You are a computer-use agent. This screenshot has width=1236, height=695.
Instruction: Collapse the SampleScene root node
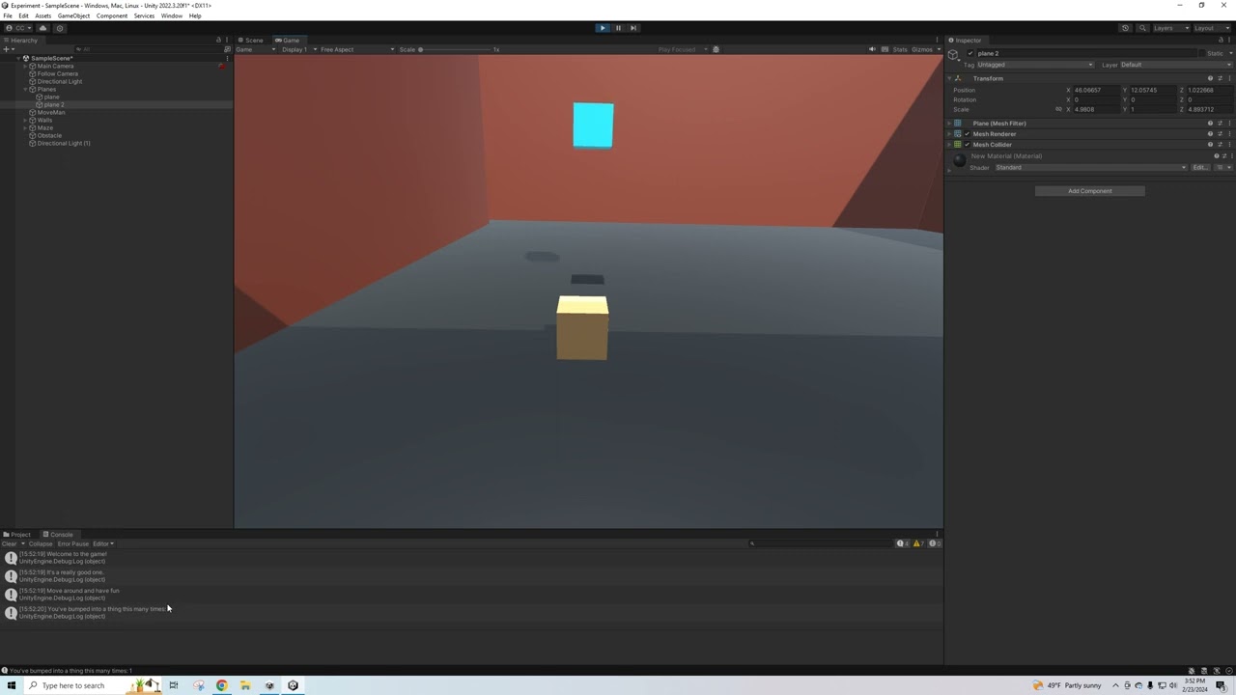pos(18,59)
